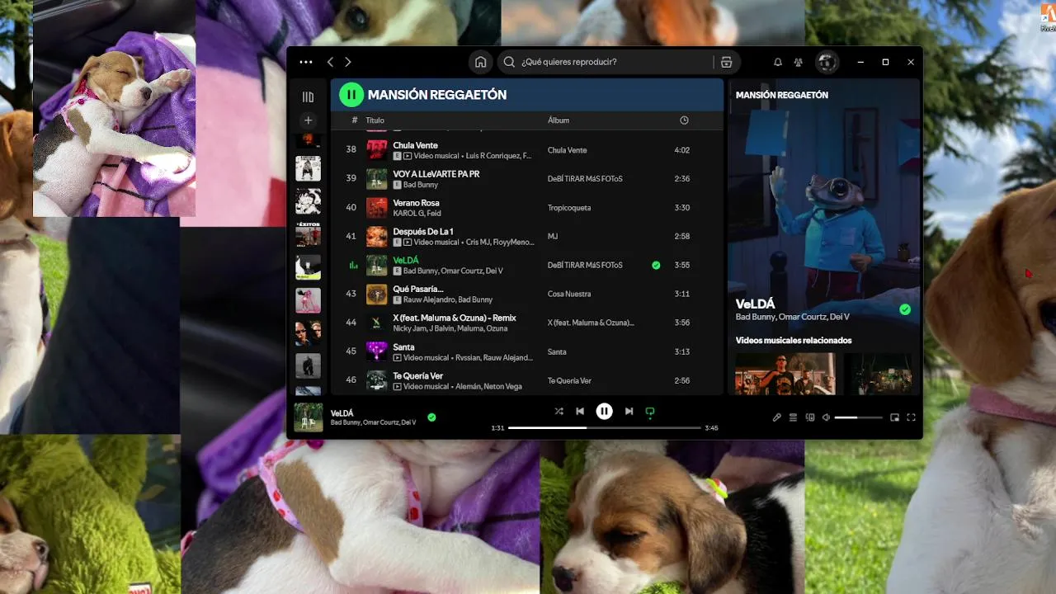Click the magnifier search icon
This screenshot has height=594, width=1056.
click(509, 62)
